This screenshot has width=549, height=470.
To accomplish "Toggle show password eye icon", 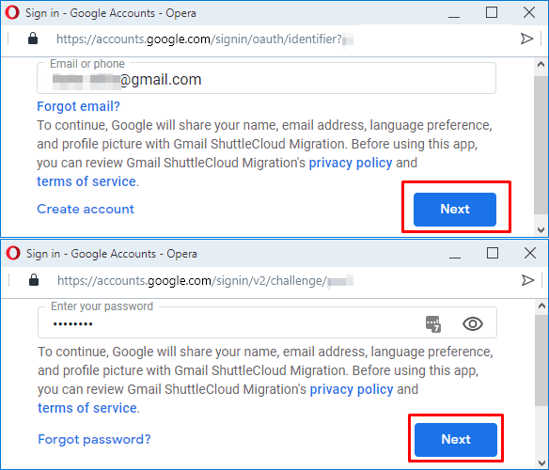I will click(473, 323).
